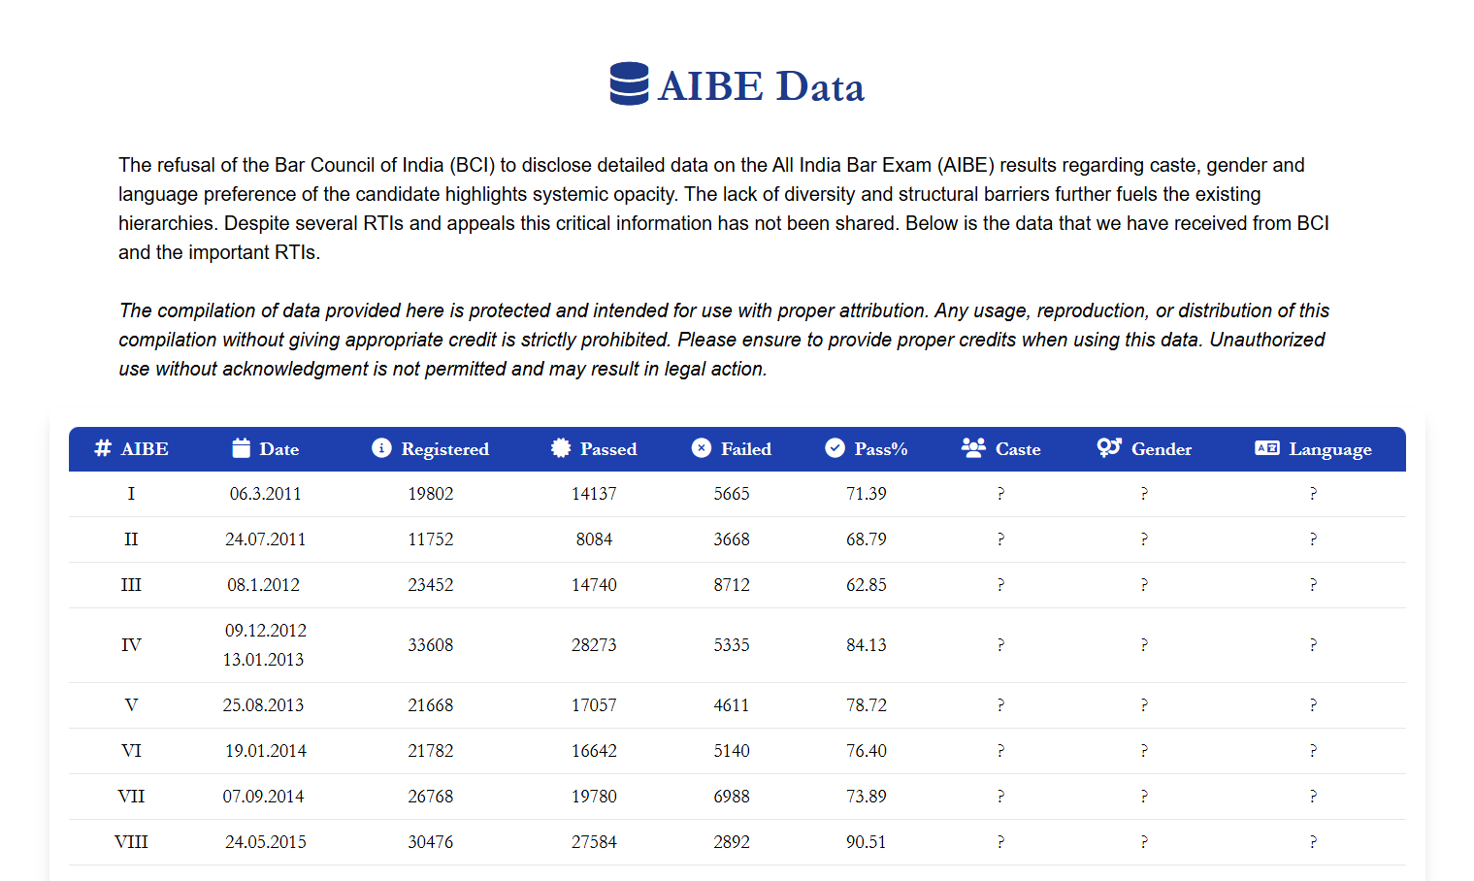Select the pass percentage 71.39
This screenshot has width=1474, height=881.
coord(867,494)
